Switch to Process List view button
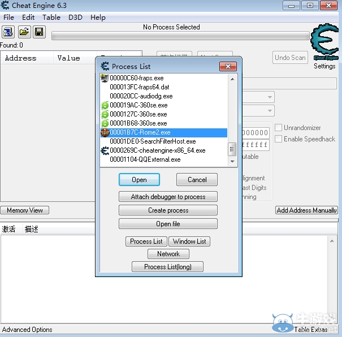The image size is (342, 337). [146, 241]
